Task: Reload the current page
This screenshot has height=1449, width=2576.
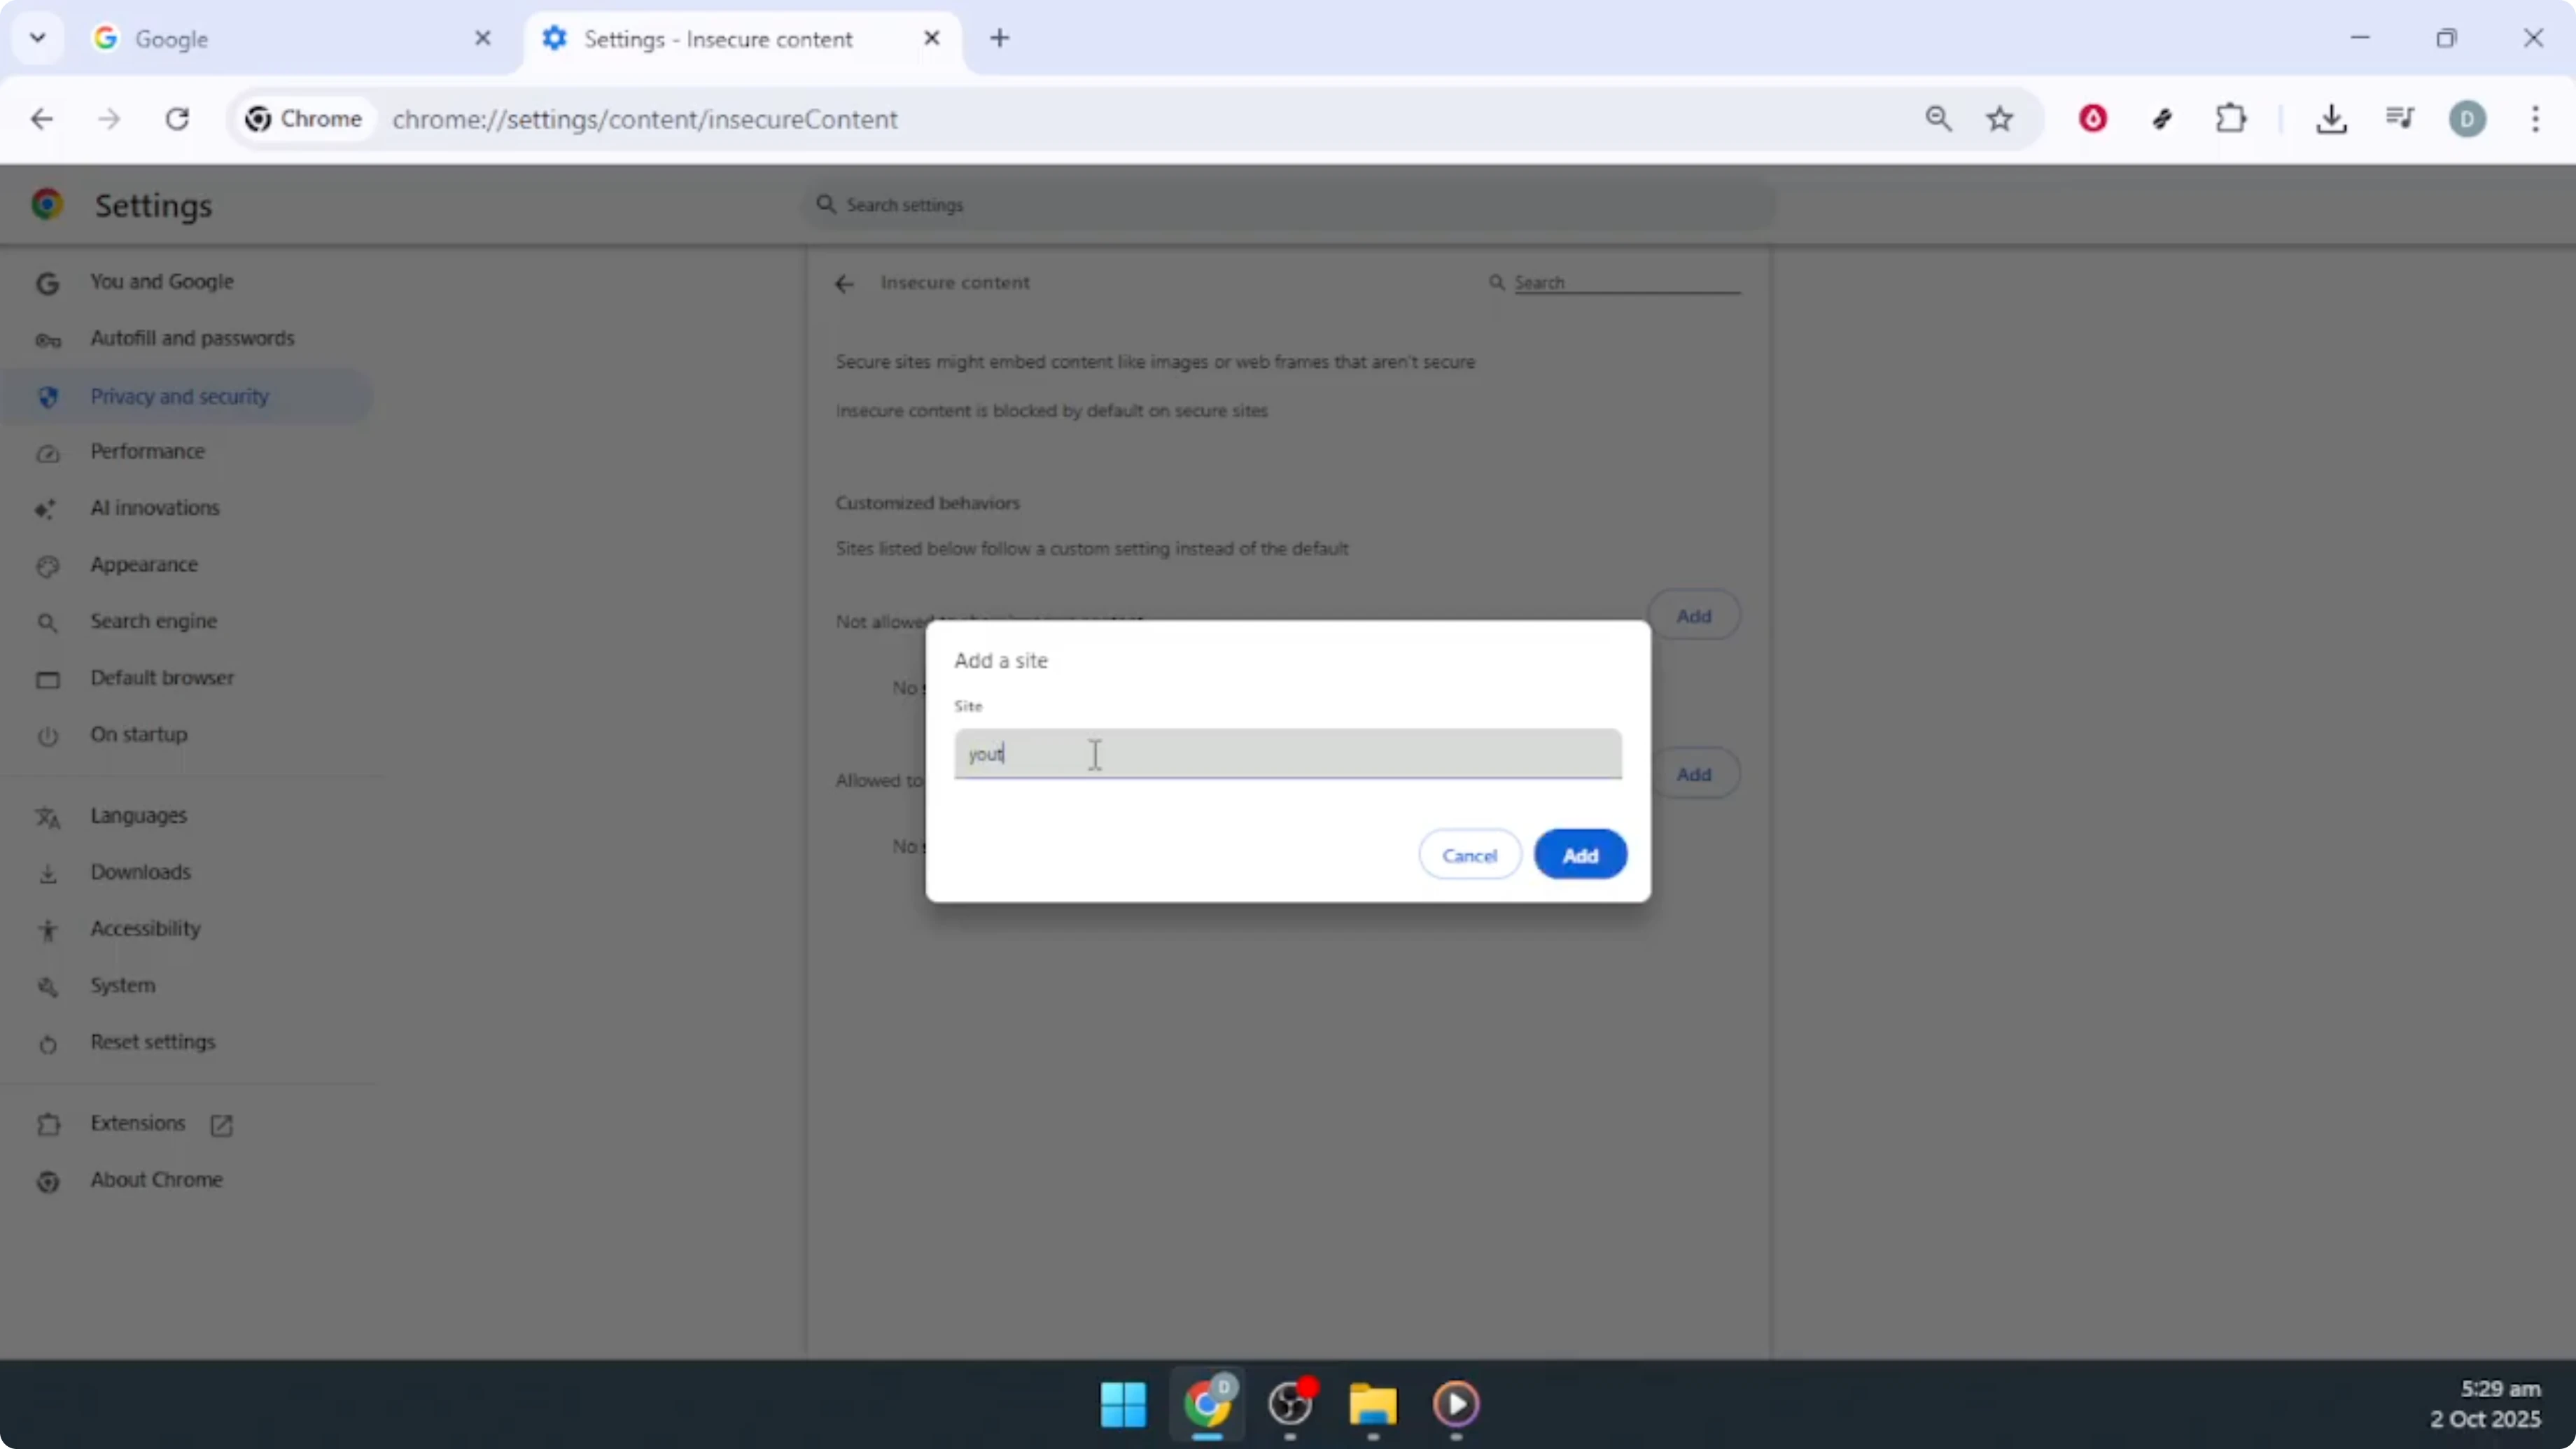Action: pyautogui.click(x=177, y=119)
